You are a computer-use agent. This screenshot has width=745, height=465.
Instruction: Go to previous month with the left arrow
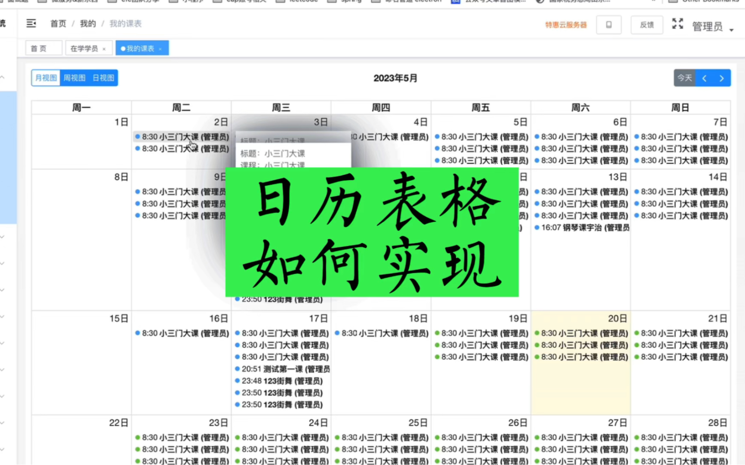coord(704,78)
